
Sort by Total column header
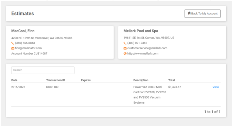pyautogui.click(x=172, y=80)
